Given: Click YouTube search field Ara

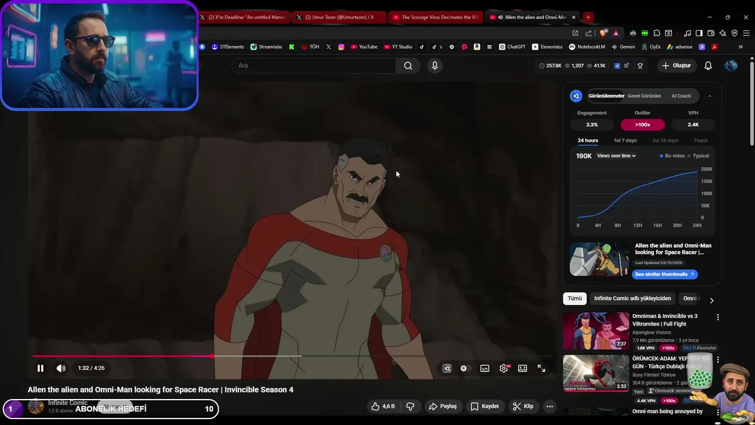Looking at the screenshot, I should coord(314,66).
